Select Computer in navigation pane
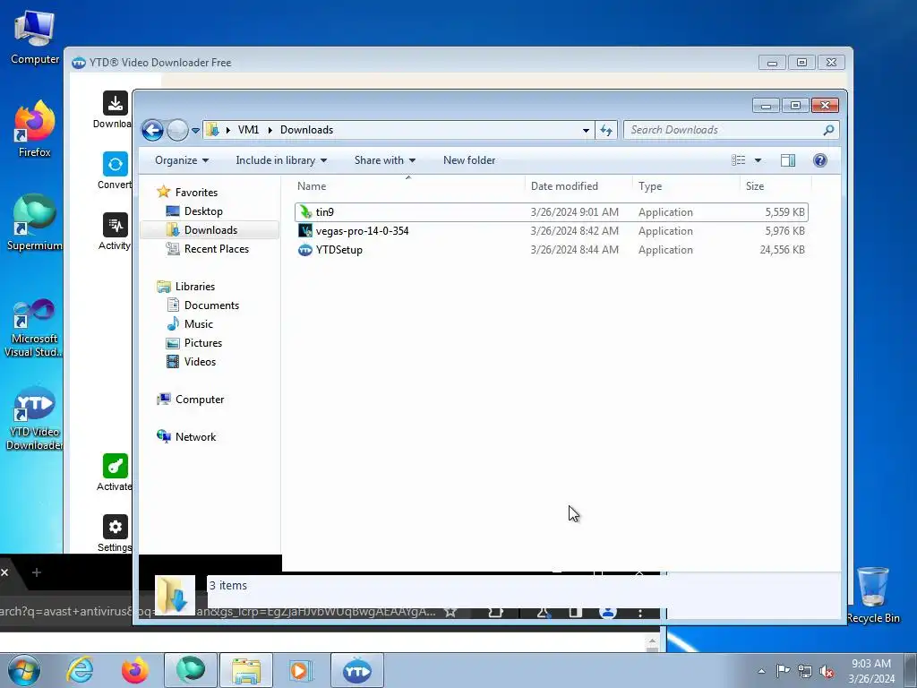This screenshot has width=917, height=688. (200, 400)
